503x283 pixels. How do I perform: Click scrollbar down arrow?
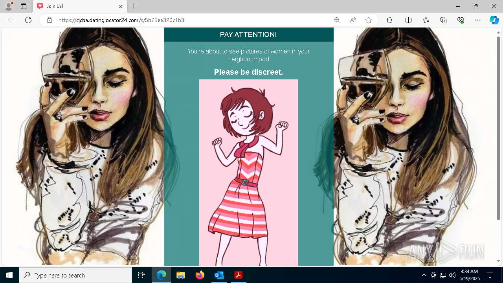[498, 261]
